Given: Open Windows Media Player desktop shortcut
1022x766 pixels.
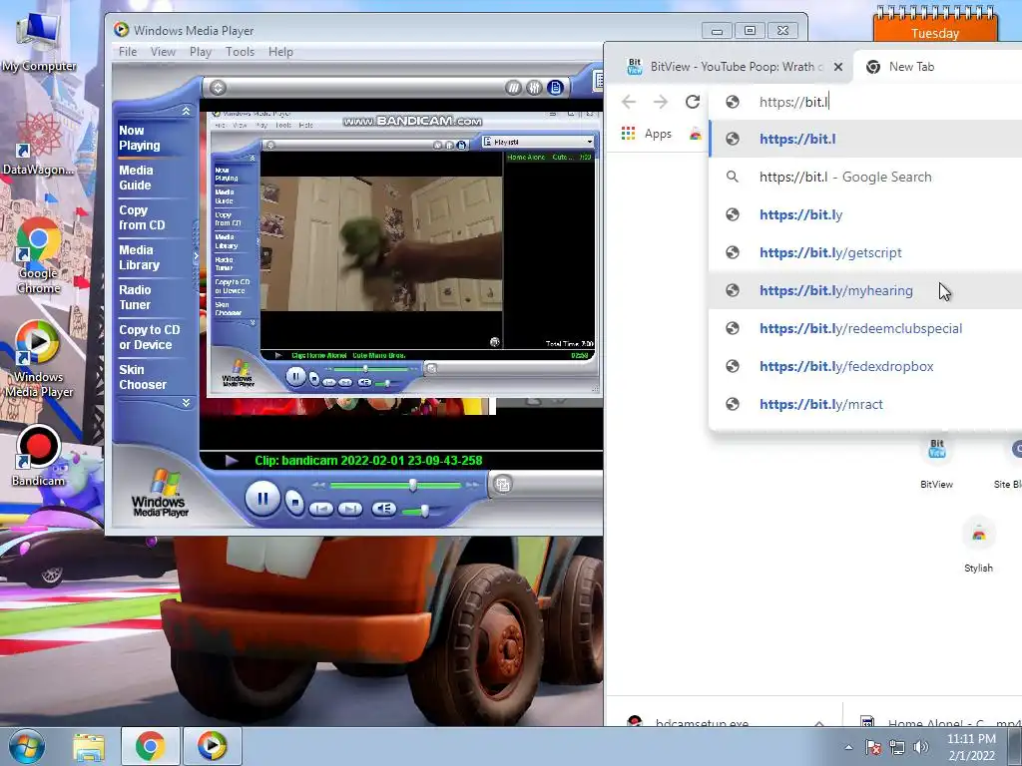Looking at the screenshot, I should click(x=38, y=359).
